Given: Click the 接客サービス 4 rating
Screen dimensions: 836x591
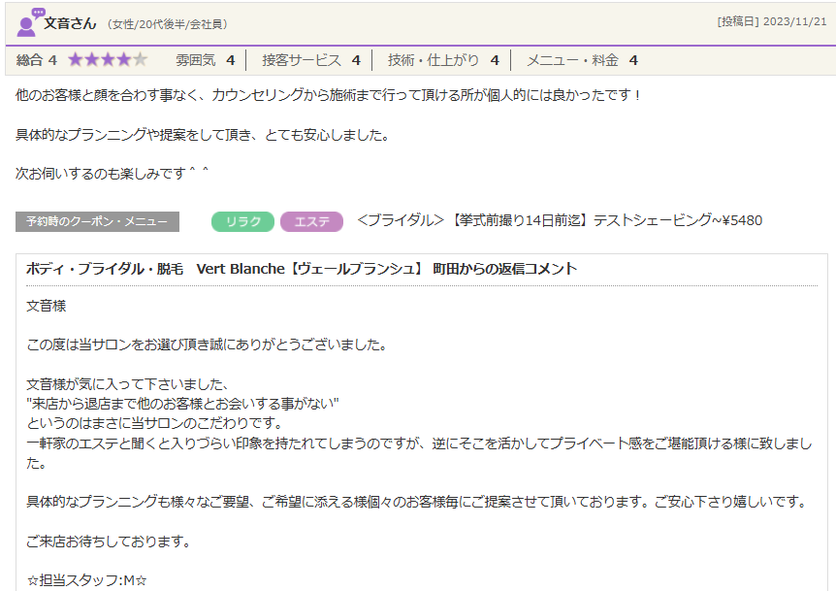Looking at the screenshot, I should [311, 60].
